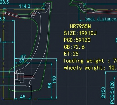Click the CB:72.6 text line
Image resolution: width=117 pixels, height=105 pixels.
[x=74, y=47]
